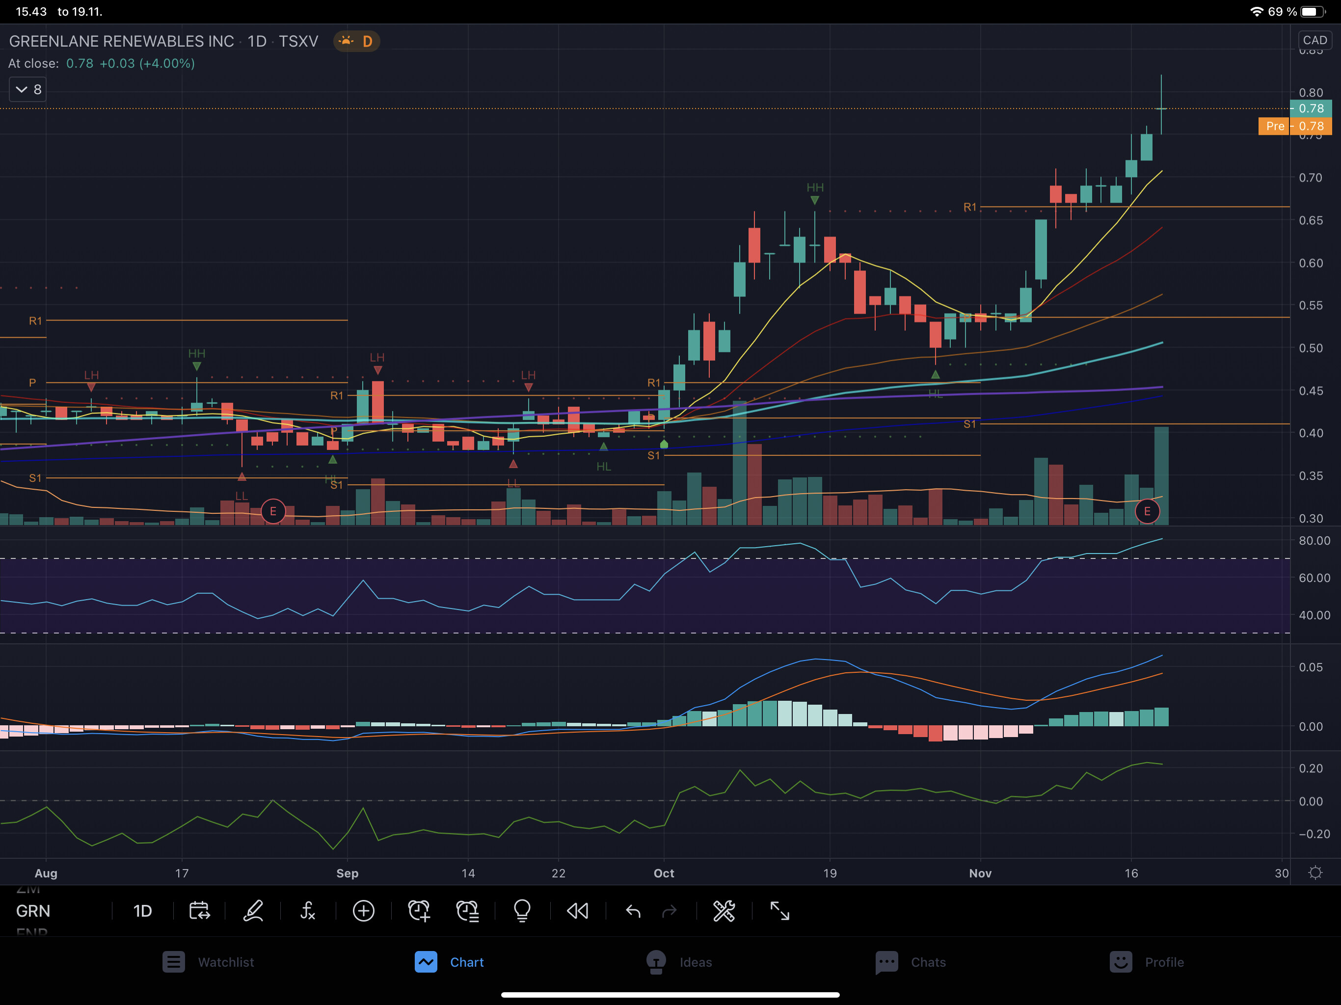Expand the collapsed 8 indicators legend
This screenshot has height=1005, width=1341.
28,90
